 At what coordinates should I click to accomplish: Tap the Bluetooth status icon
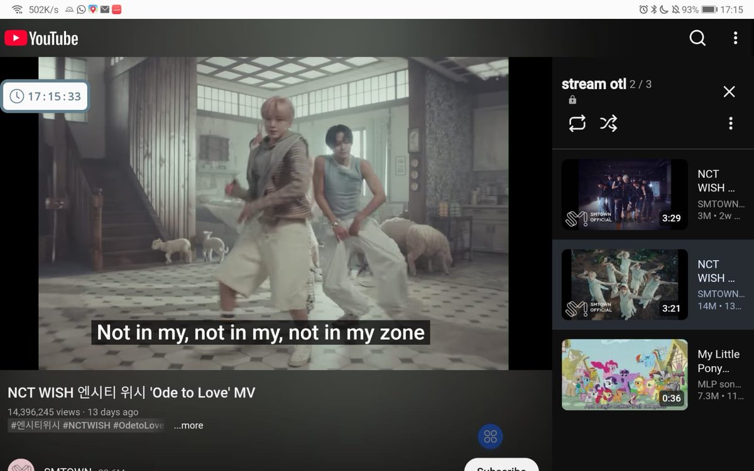pyautogui.click(x=653, y=9)
